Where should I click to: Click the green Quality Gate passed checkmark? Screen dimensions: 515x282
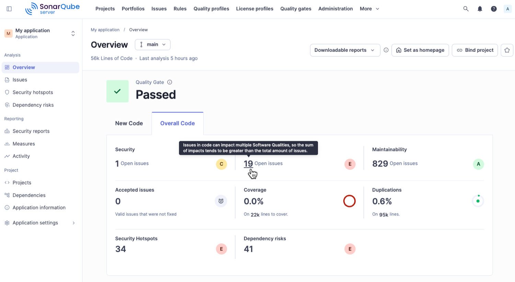pyautogui.click(x=117, y=91)
